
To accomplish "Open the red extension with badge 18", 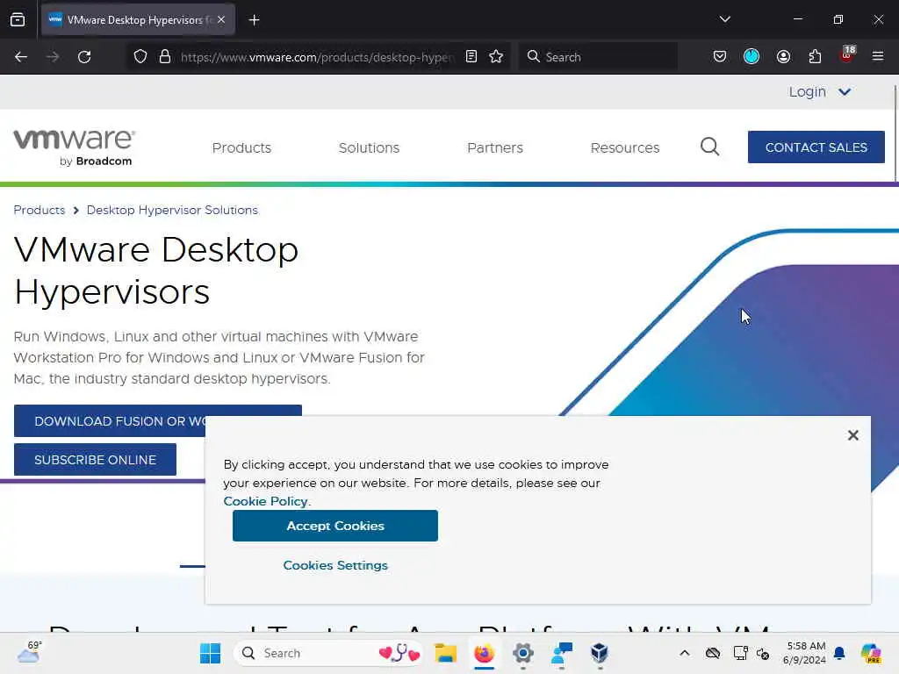I will click(847, 55).
